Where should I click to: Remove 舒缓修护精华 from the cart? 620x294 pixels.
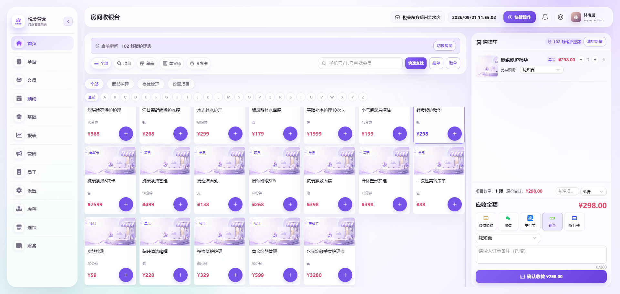[x=604, y=60]
